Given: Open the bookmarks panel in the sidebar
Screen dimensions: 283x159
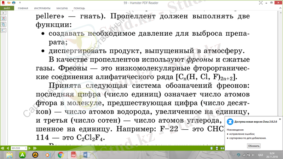Looking at the screenshot, I should click(4, 19).
